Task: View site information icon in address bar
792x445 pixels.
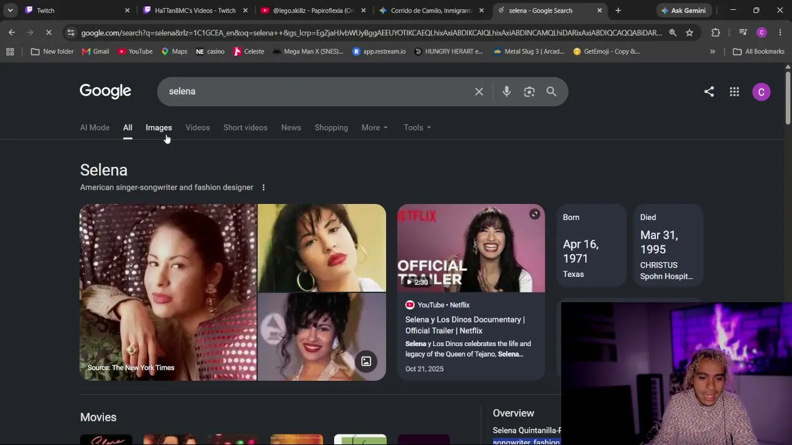Action: pos(71,33)
